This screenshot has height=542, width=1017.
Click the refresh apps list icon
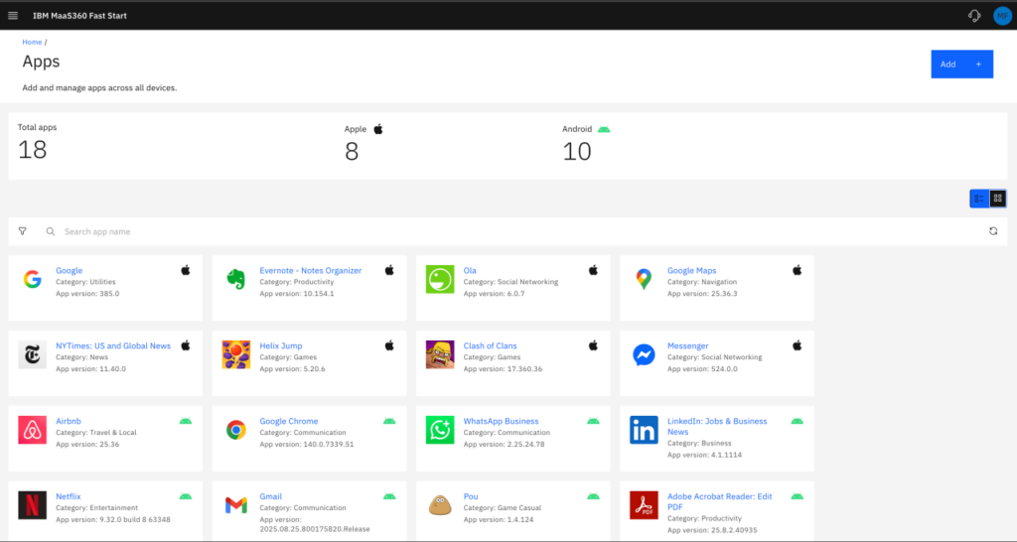(x=993, y=231)
